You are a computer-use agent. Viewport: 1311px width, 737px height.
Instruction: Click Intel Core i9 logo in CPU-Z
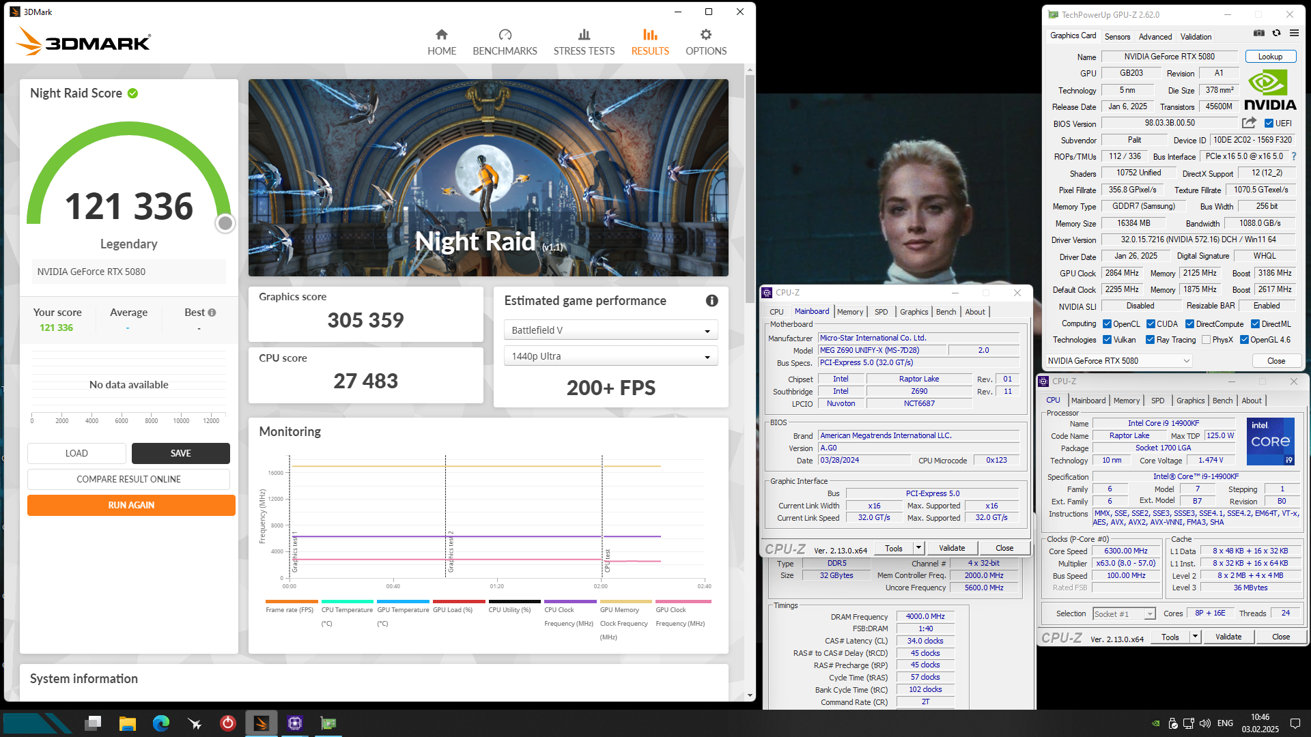1271,442
